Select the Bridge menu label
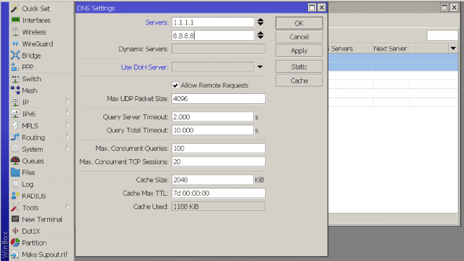This screenshot has width=464, height=261. coord(32,55)
